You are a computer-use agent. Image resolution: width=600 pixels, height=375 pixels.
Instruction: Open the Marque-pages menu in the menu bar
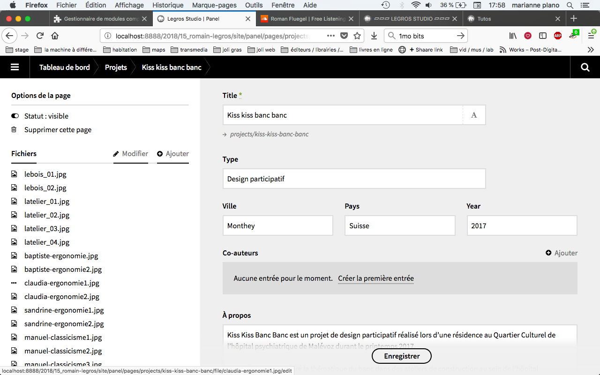pyautogui.click(x=214, y=5)
